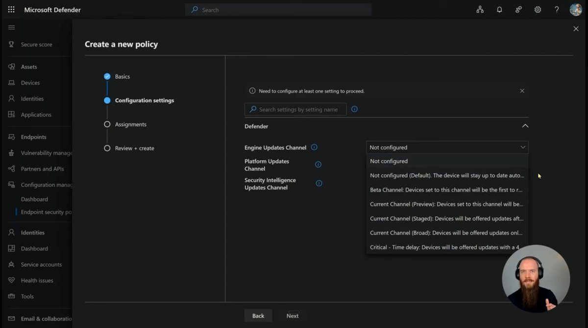Open Endpoints in the sidebar
The width and height of the screenshot is (588, 328).
click(x=33, y=137)
